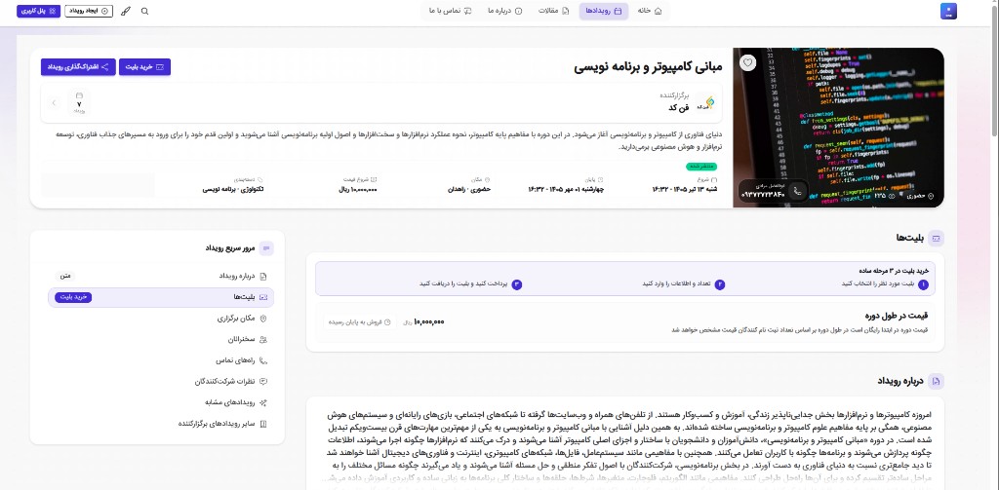Image resolution: width=999 pixels, height=490 pixels.
Task: Click the فن کد organizer logo
Action: pos(705,102)
